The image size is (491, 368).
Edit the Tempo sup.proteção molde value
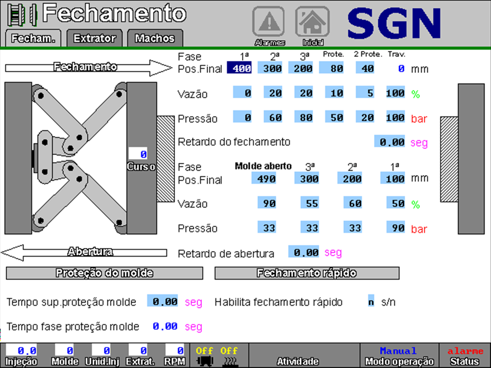(162, 302)
